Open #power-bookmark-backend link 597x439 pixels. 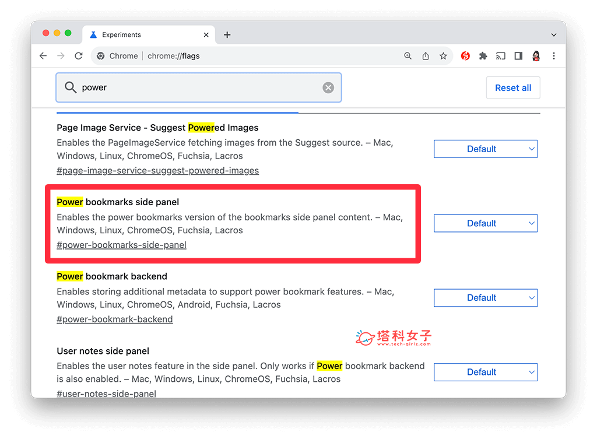115,319
